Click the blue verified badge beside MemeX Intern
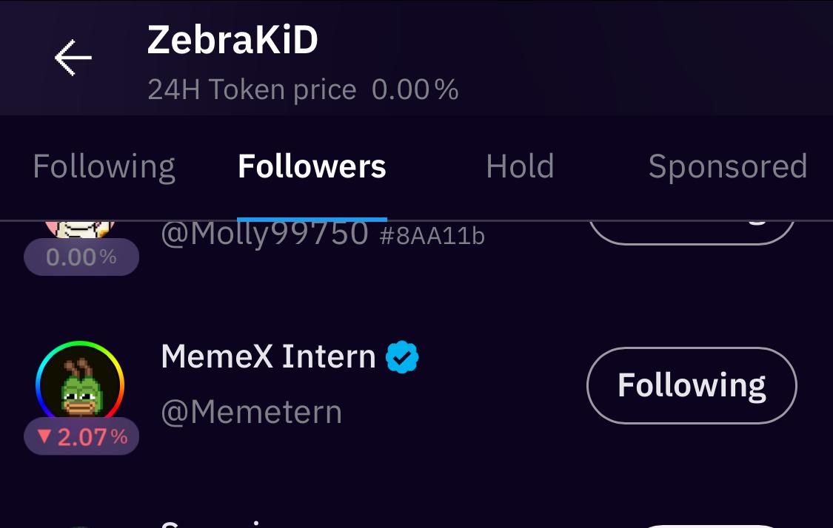This screenshot has width=833, height=528. 402,358
